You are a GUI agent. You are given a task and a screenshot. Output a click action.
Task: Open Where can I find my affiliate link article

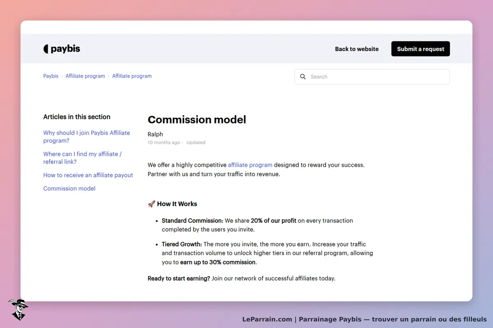point(83,158)
